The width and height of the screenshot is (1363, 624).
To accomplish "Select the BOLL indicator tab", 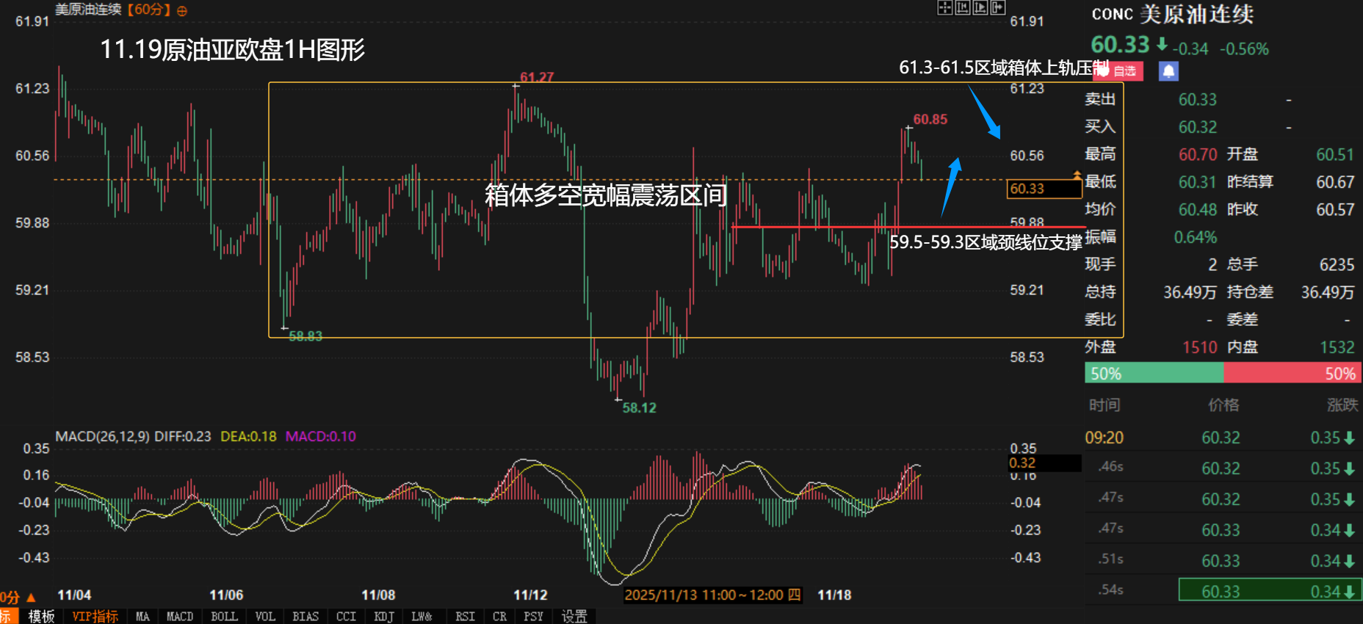I will 224,617.
